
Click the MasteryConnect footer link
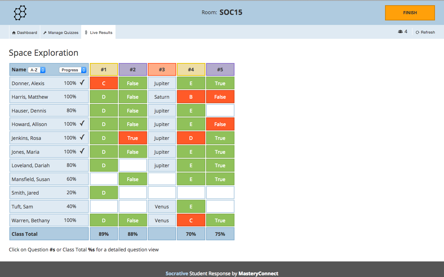click(x=258, y=273)
